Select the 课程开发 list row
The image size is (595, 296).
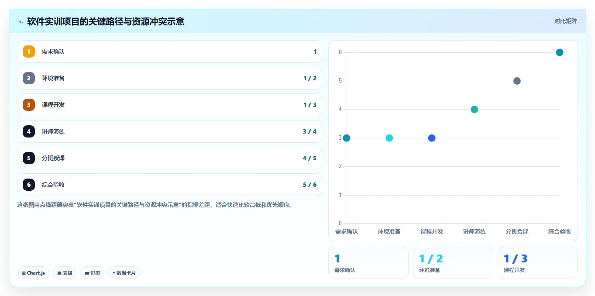[169, 105]
